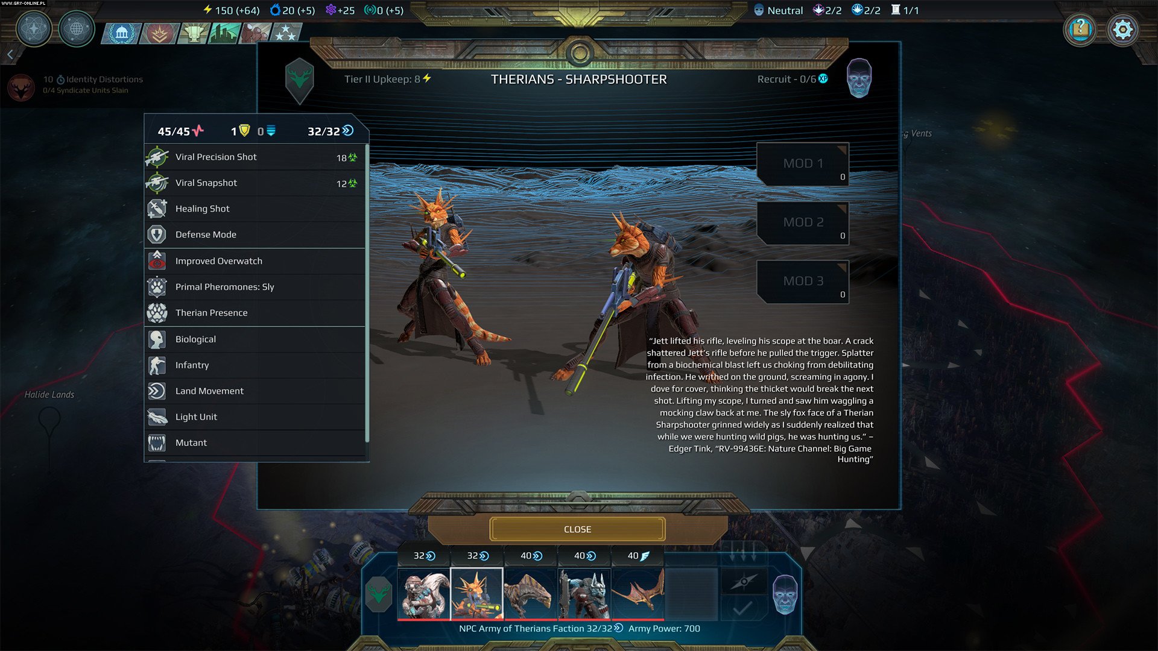Click the Viral Precision Shot ability icon
Screen dimensions: 1158x651
pyautogui.click(x=157, y=157)
